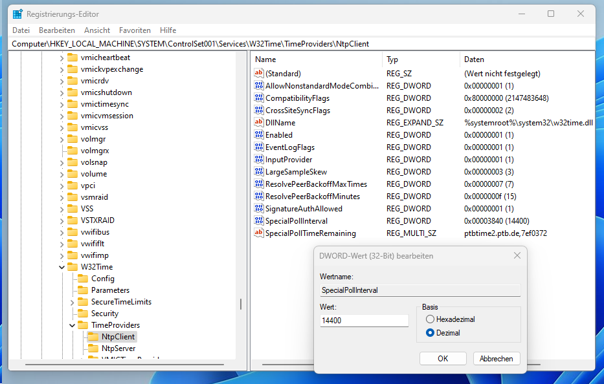Viewport: 604px width, 384px height.
Task: Click the Wert input field containing 14400
Action: point(364,321)
